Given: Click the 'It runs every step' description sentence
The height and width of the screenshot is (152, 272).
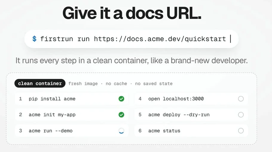Looking at the screenshot, I should tap(132, 61).
